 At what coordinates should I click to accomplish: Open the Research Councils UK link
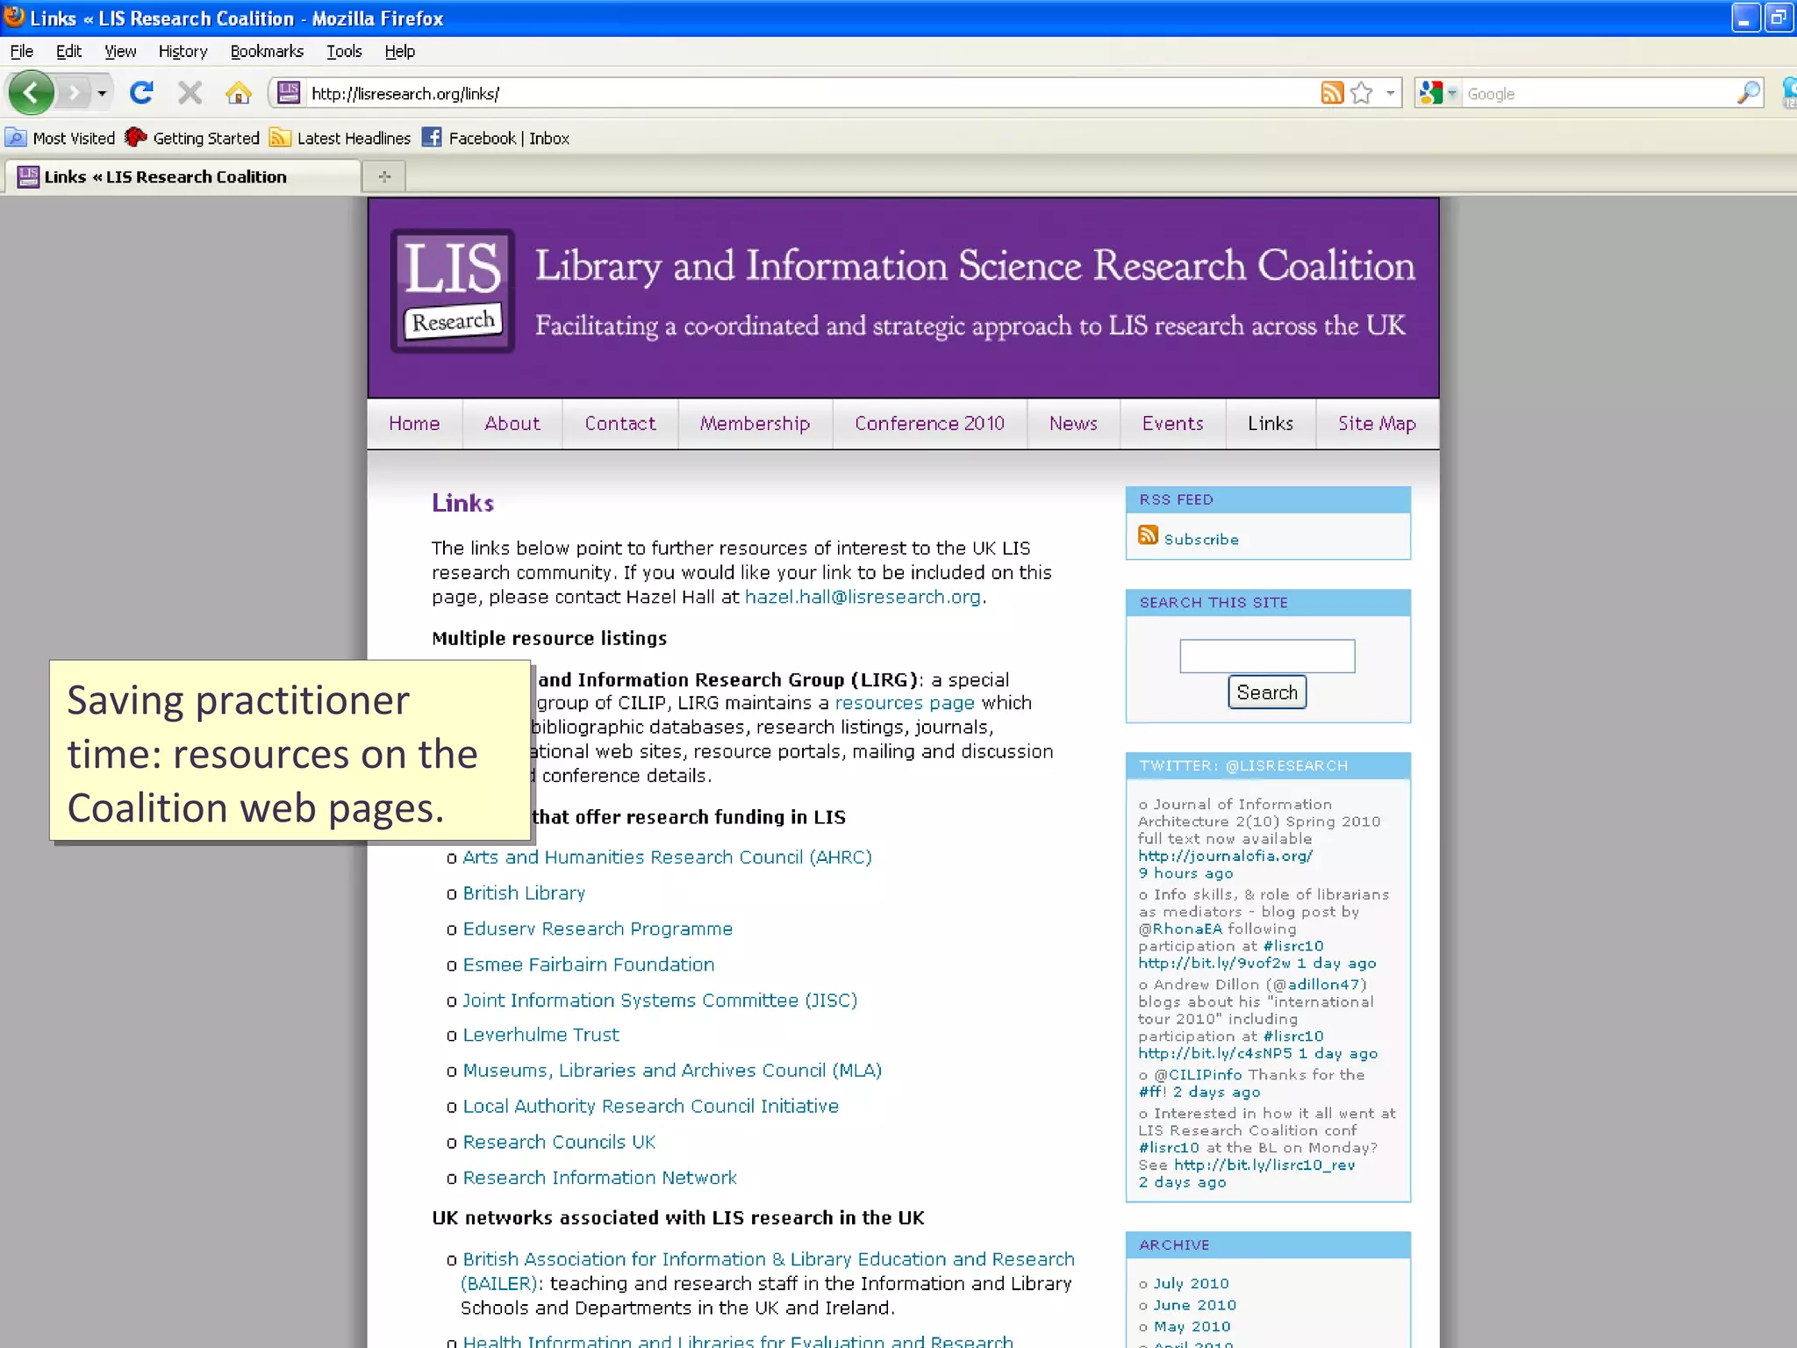pos(559,1143)
